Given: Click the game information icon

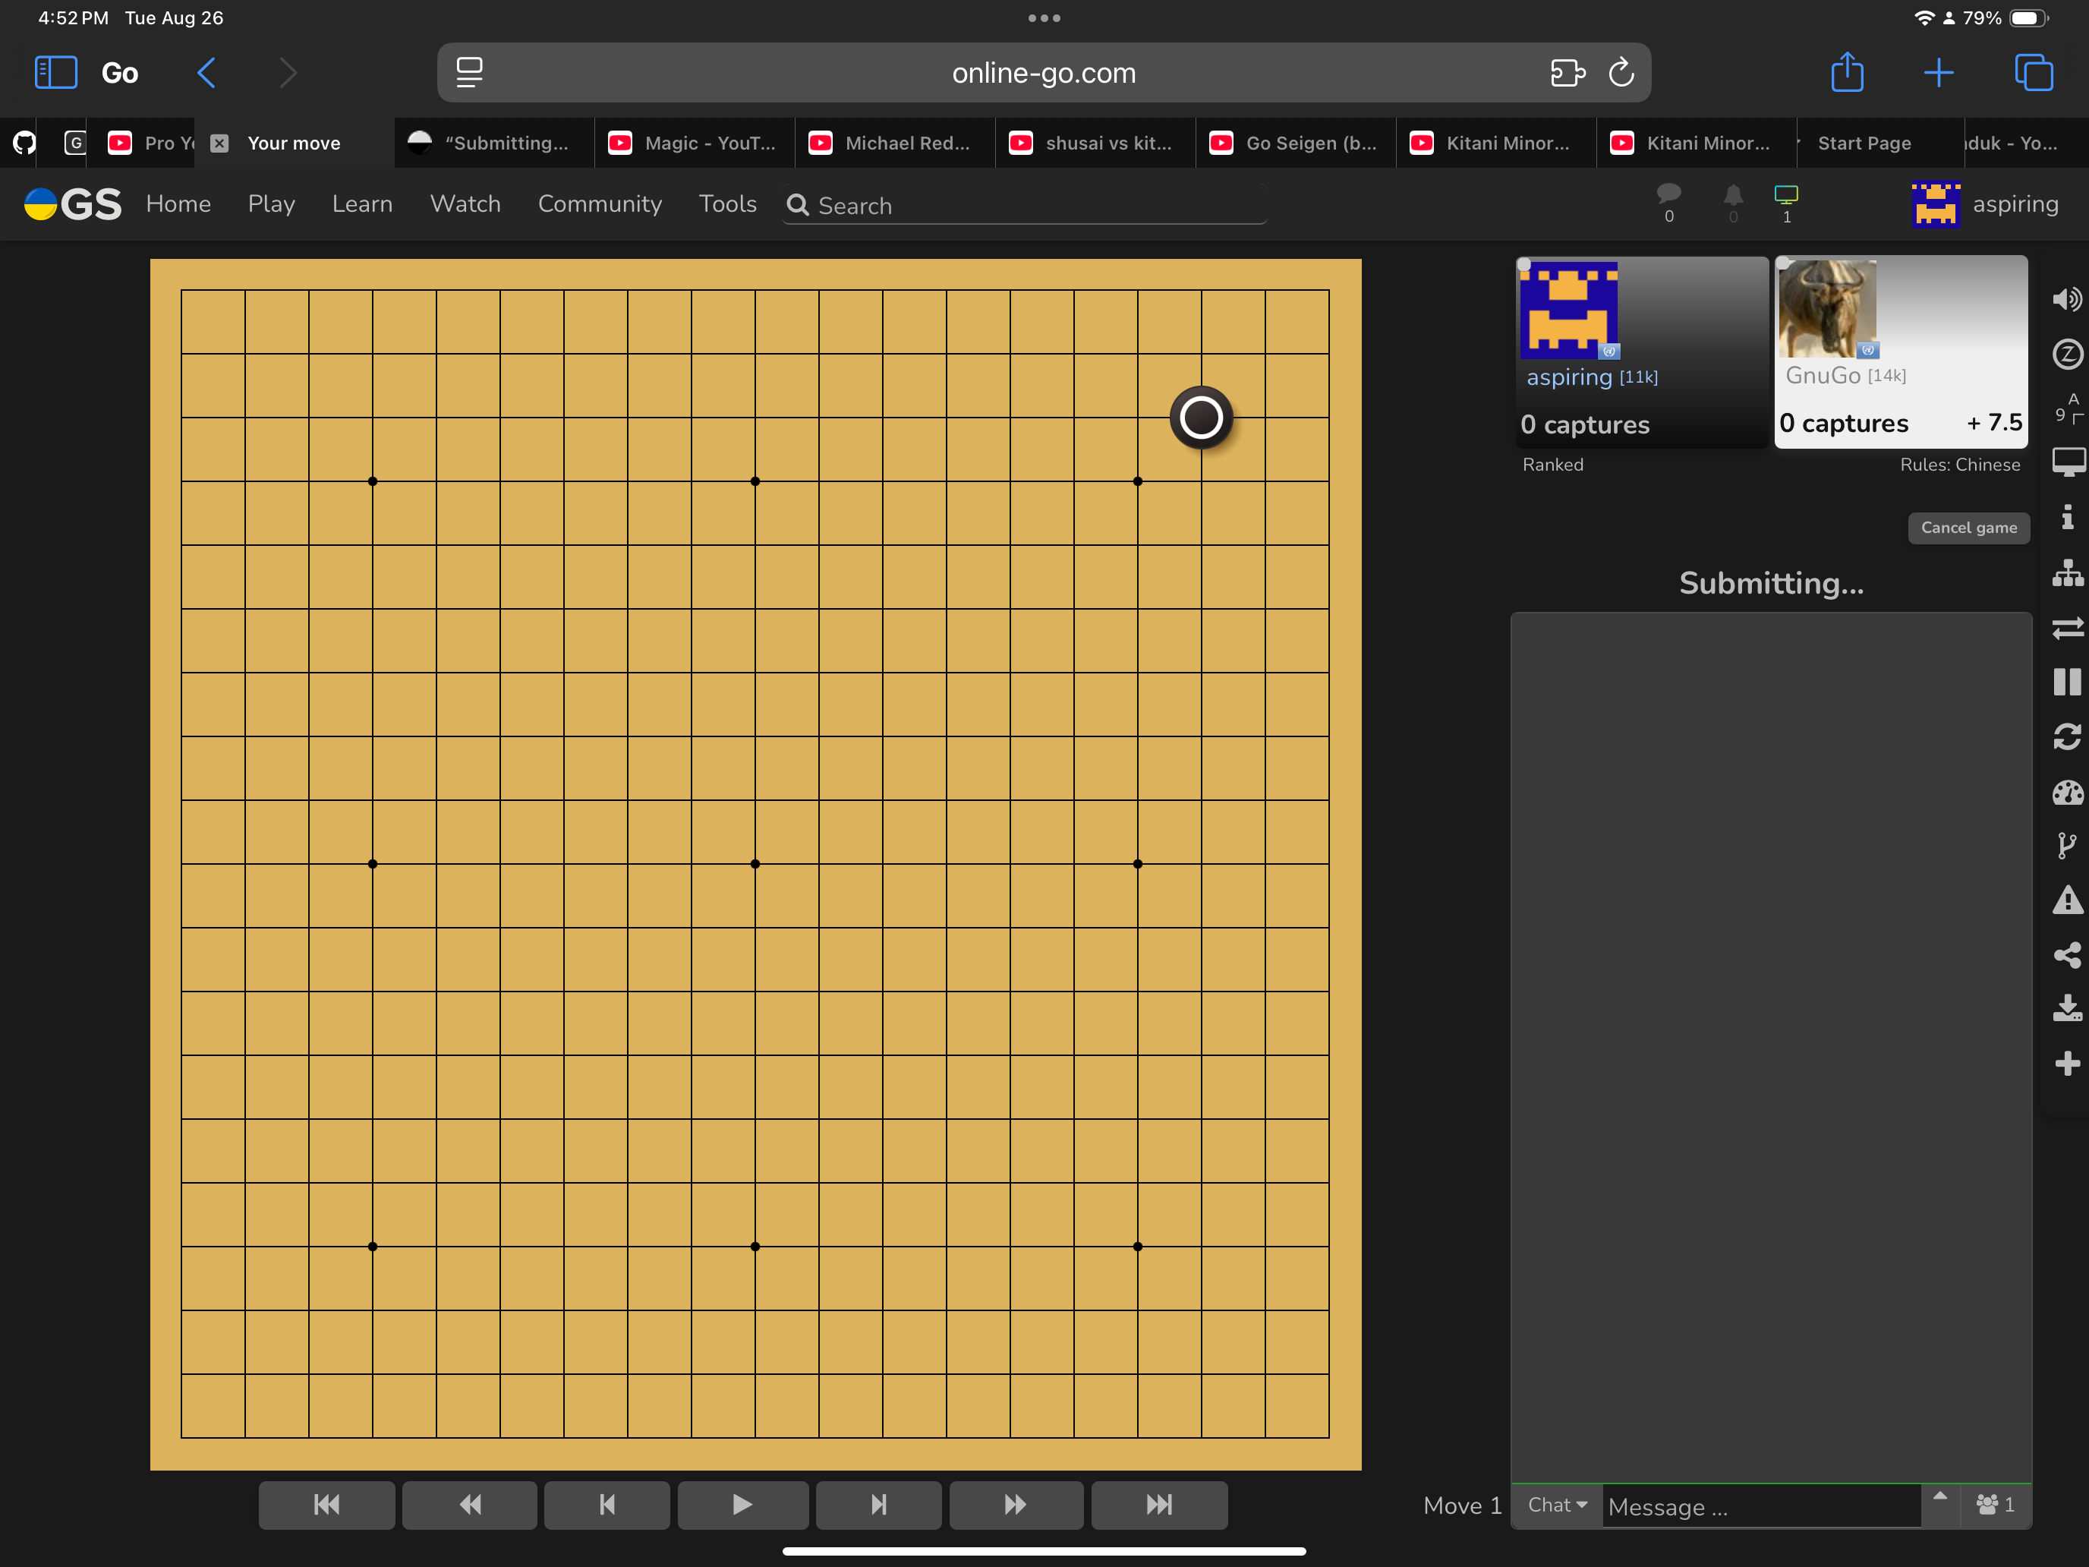Looking at the screenshot, I should (x=2066, y=517).
